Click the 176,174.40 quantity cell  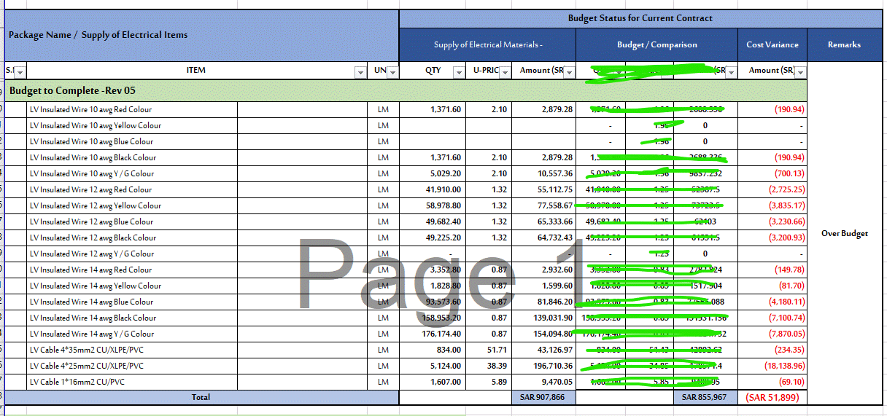433,334
